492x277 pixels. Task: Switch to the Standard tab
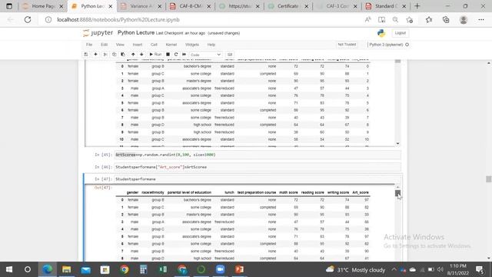coord(385,6)
